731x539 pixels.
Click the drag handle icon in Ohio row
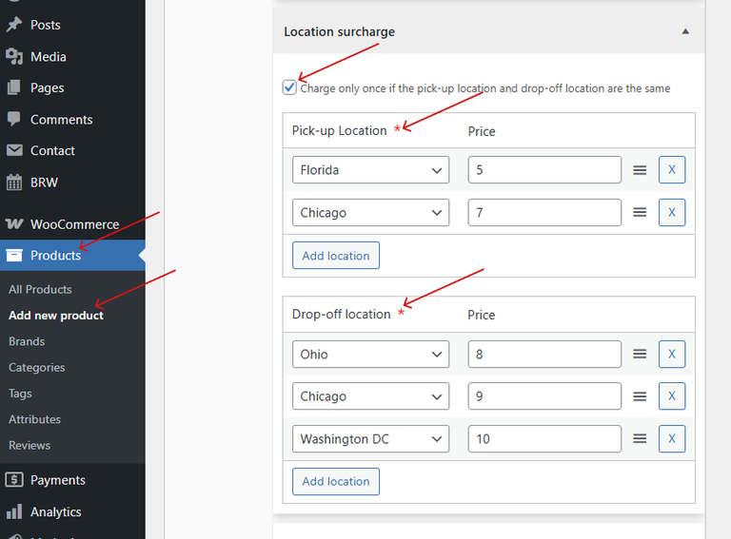tap(640, 354)
